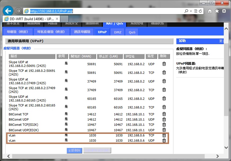
Task: Delete the vLan TCP entry via trash icon
Action: pyautogui.click(x=164, y=135)
